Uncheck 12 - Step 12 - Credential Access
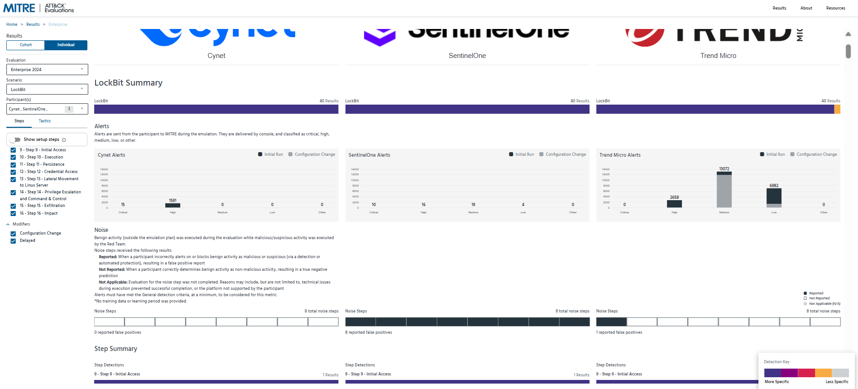This screenshot has height=389, width=858. click(13, 172)
